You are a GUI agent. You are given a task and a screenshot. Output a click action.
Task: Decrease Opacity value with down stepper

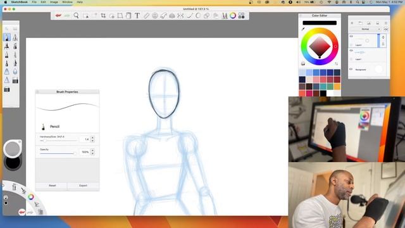(x=92, y=153)
